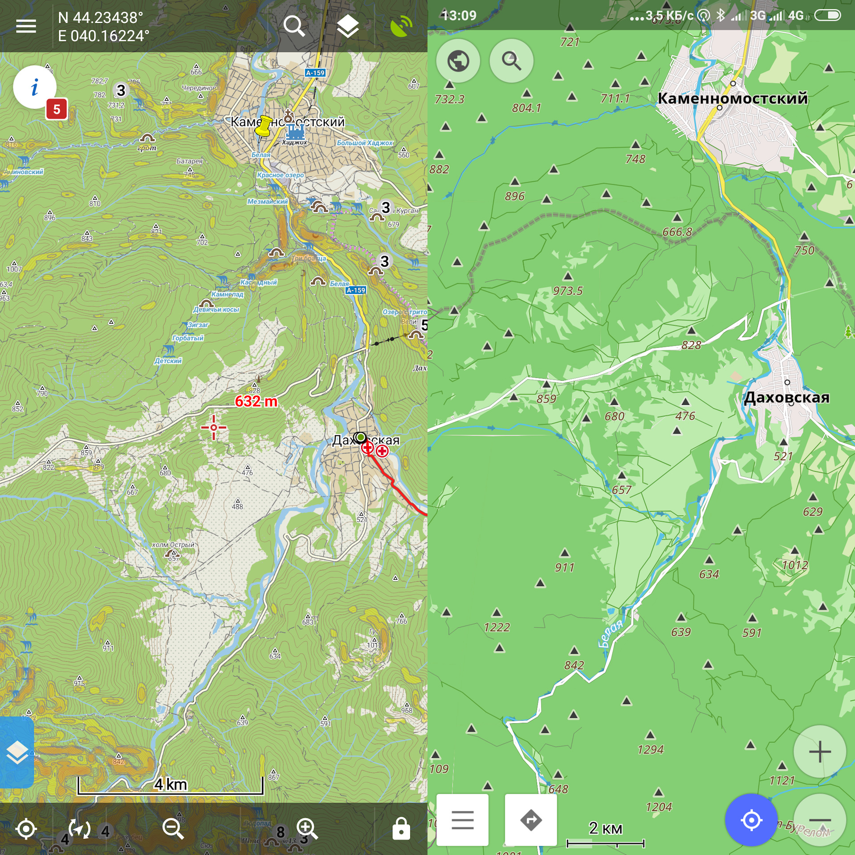Viewport: 855px width, 855px height.
Task: Tap the Большой Хаджох label
Action: pos(365,143)
